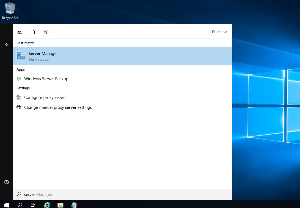Click the search text input field

click(x=122, y=195)
